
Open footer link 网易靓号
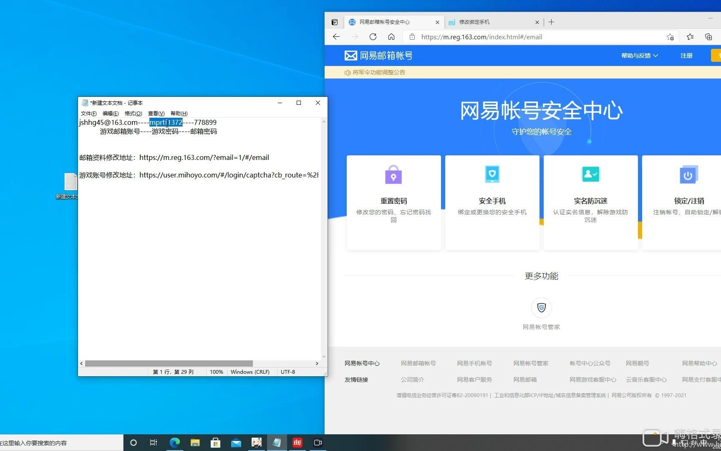coord(638,363)
